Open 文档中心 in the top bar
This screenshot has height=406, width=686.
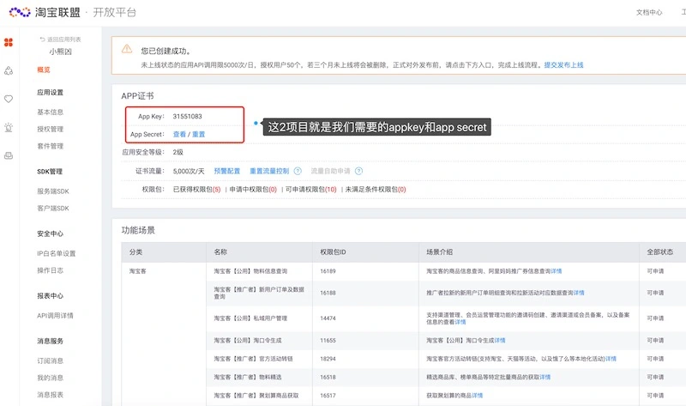click(649, 12)
